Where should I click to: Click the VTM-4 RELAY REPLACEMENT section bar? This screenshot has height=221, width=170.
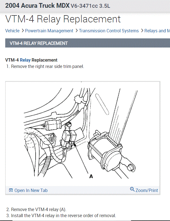point(87,43)
